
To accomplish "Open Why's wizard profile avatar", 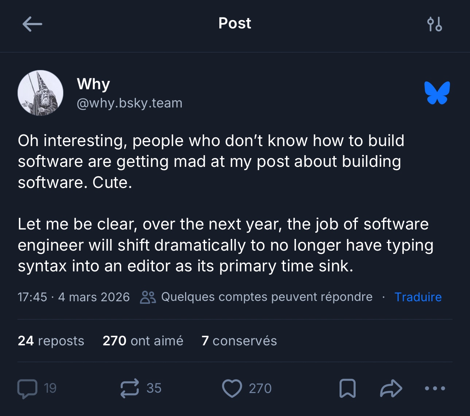I will [40, 93].
